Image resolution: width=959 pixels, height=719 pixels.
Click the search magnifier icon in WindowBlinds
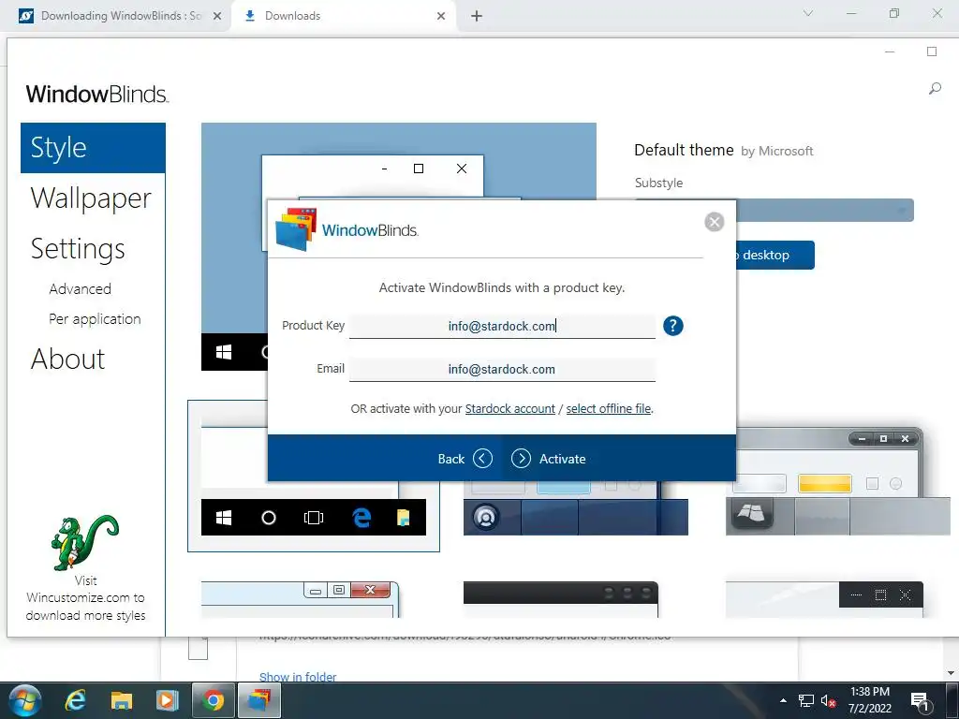935,89
